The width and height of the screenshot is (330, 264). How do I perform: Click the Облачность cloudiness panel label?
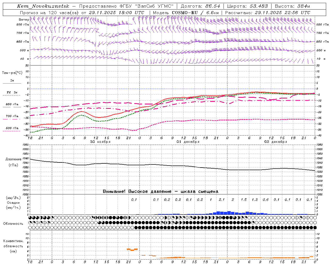[13, 224]
